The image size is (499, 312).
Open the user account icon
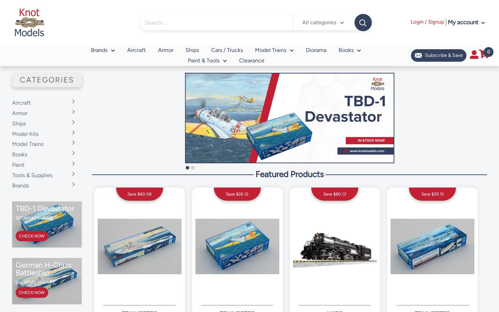(x=474, y=54)
